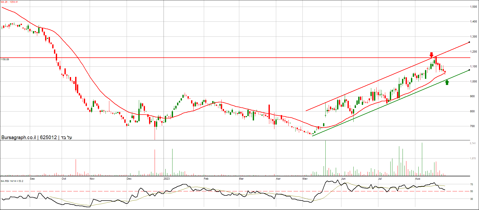Click the Sep label on the time axis
Screen dimensions: 479x210
(x=32, y=179)
